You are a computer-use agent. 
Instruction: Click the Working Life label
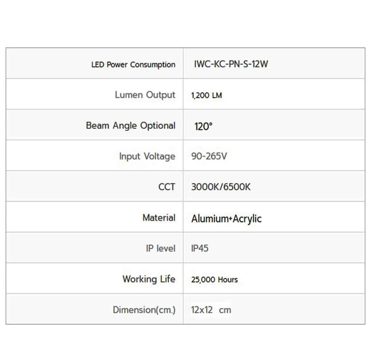coord(149,279)
